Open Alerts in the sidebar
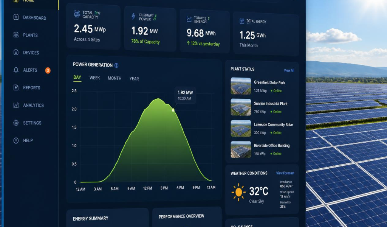 (30, 70)
